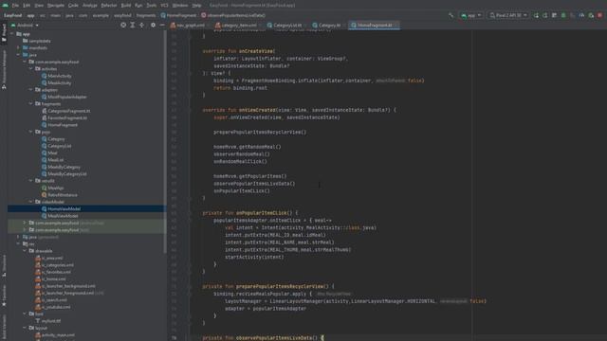Open HomeFragment in project tree

click(x=60, y=125)
